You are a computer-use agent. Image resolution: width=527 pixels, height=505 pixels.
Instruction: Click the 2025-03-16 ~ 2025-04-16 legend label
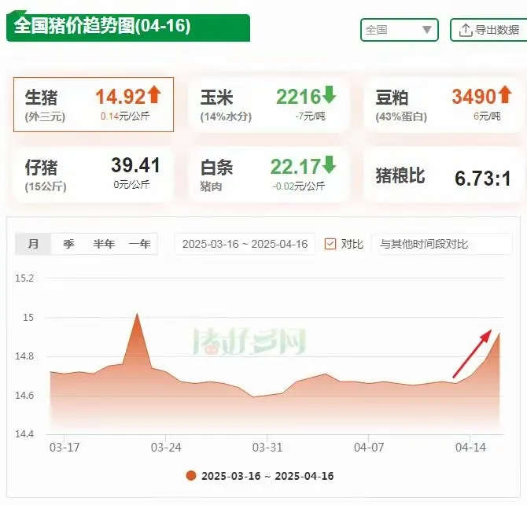(x=267, y=476)
